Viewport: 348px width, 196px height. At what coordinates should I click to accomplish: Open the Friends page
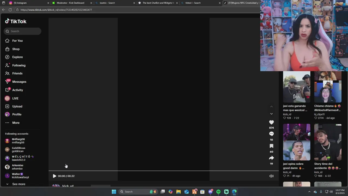point(17,73)
